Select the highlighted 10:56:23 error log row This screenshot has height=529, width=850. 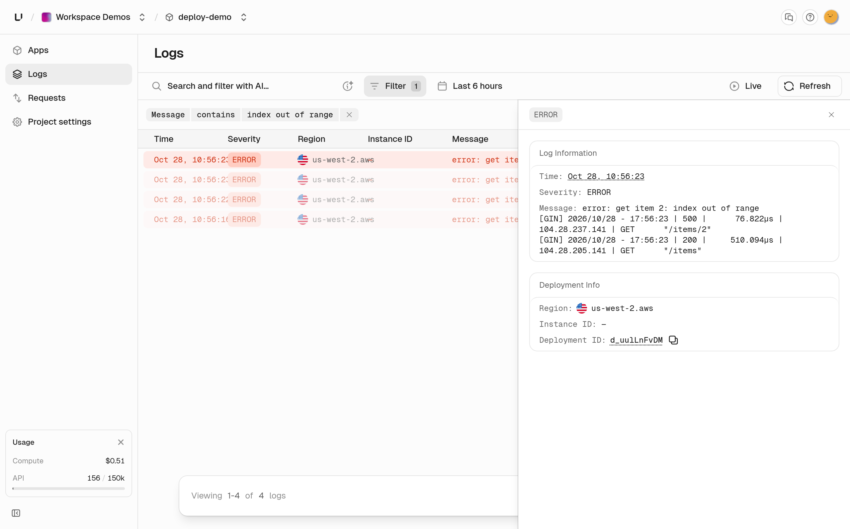[330, 160]
